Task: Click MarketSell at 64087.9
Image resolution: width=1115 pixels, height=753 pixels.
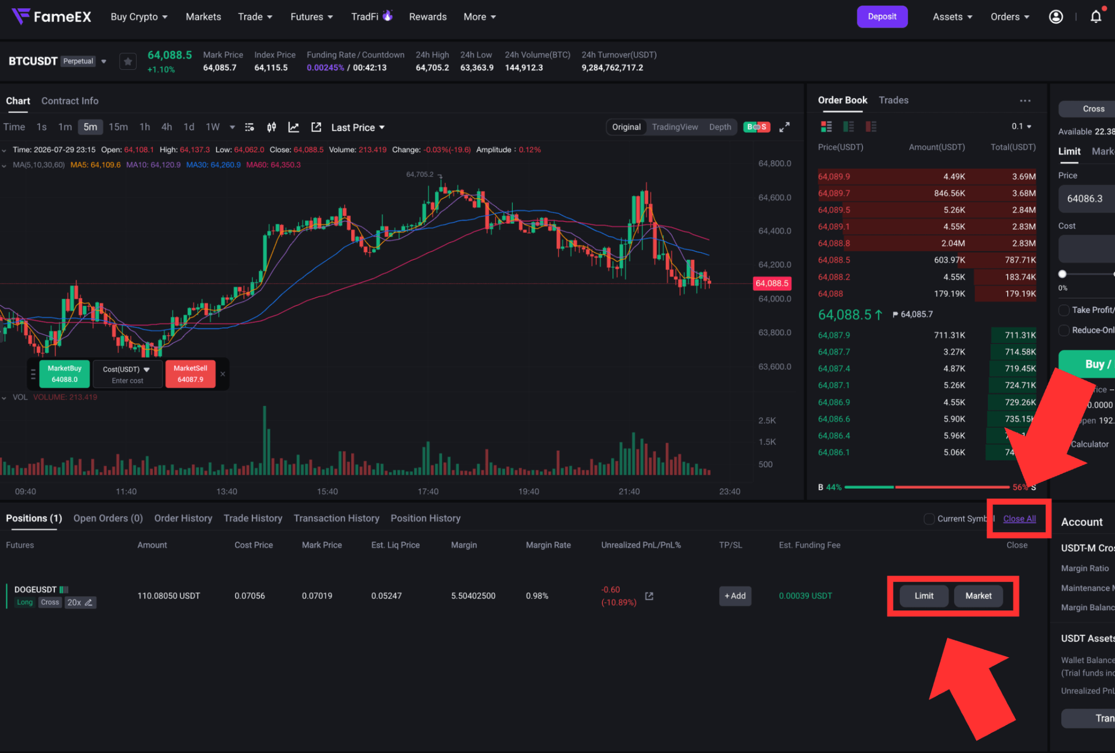Action: (190, 374)
